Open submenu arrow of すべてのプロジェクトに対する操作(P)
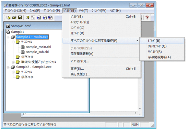Screen dimensions: 187x130 click(137, 41)
